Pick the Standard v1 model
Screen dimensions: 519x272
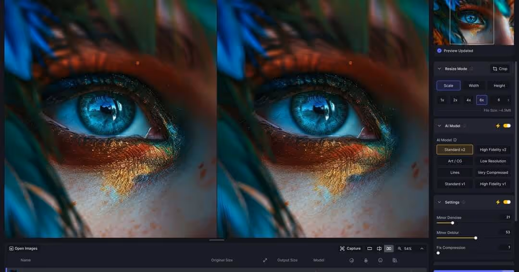tap(455, 184)
